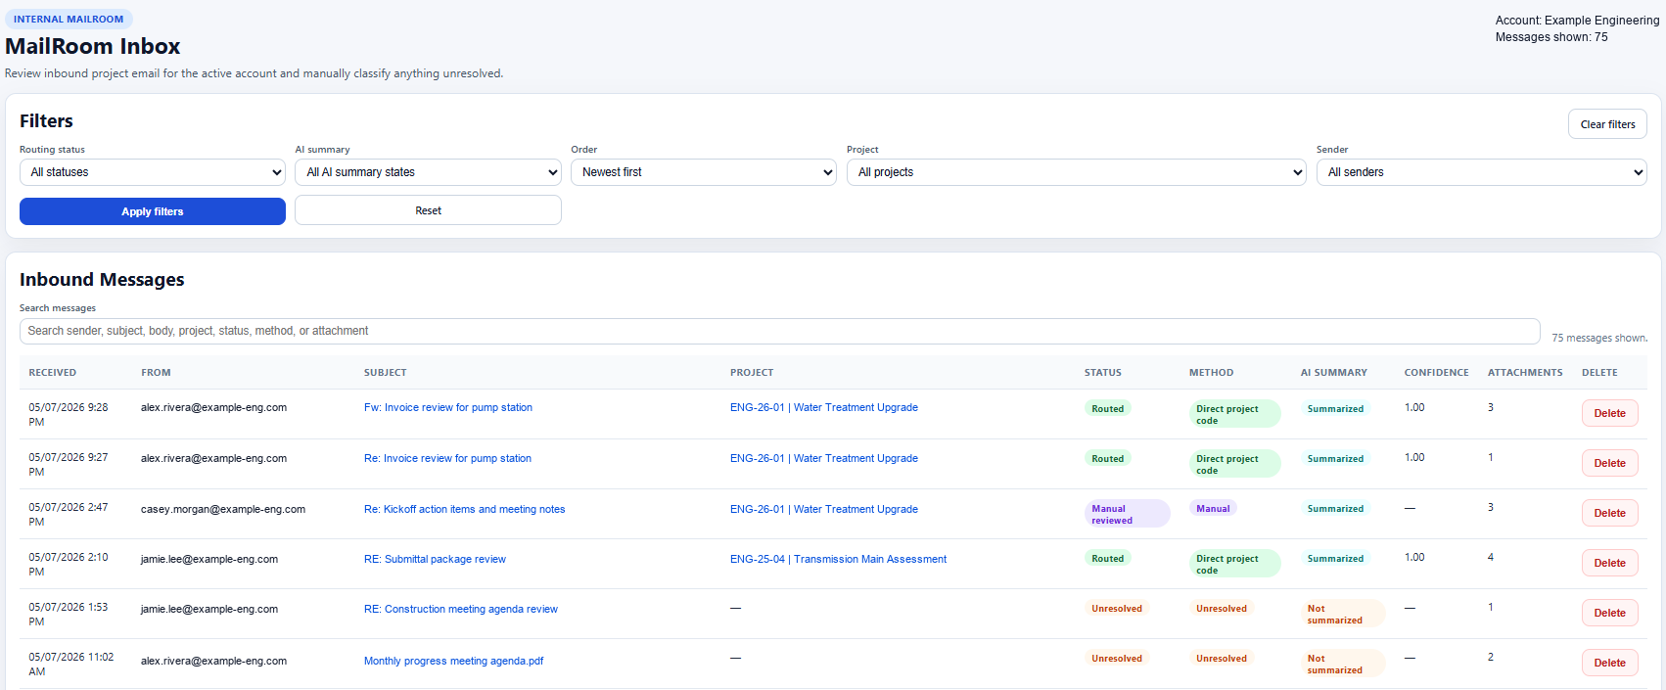Click the Attachments column header
The image size is (1666, 690).
pyautogui.click(x=1525, y=373)
